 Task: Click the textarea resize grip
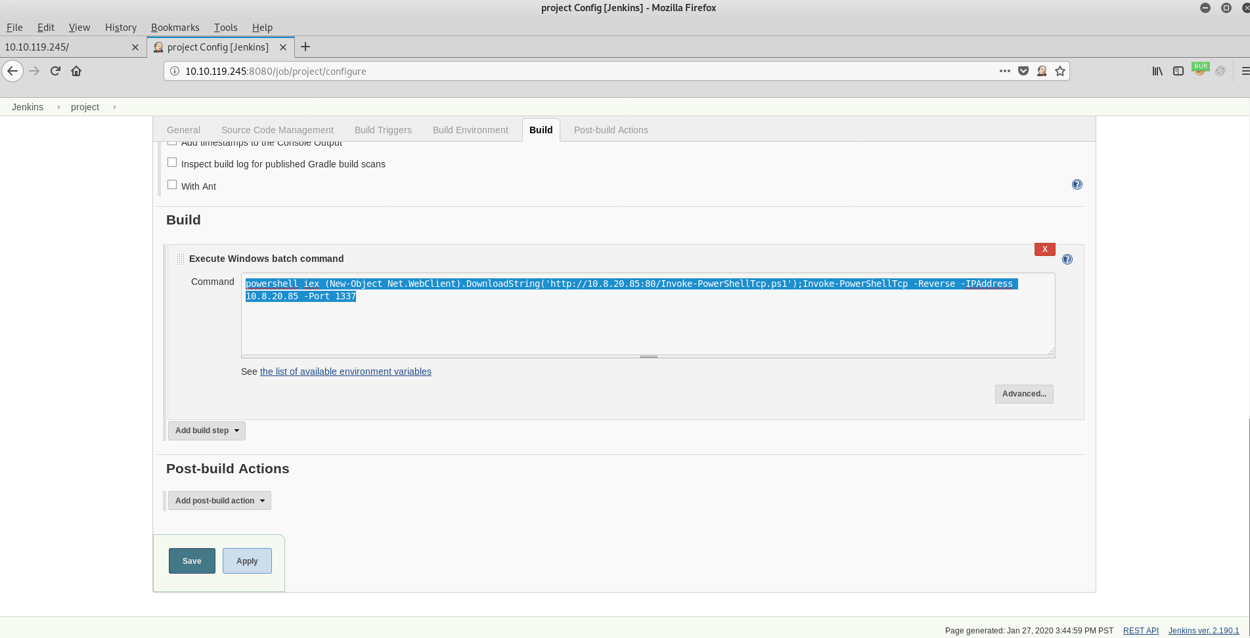pos(1051,351)
